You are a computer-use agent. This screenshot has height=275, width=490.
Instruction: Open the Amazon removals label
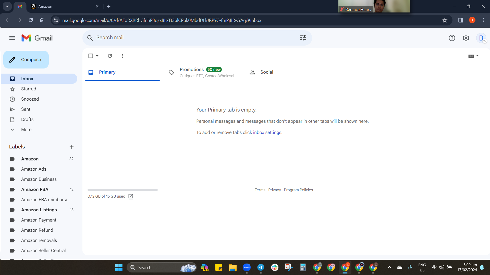point(39,240)
